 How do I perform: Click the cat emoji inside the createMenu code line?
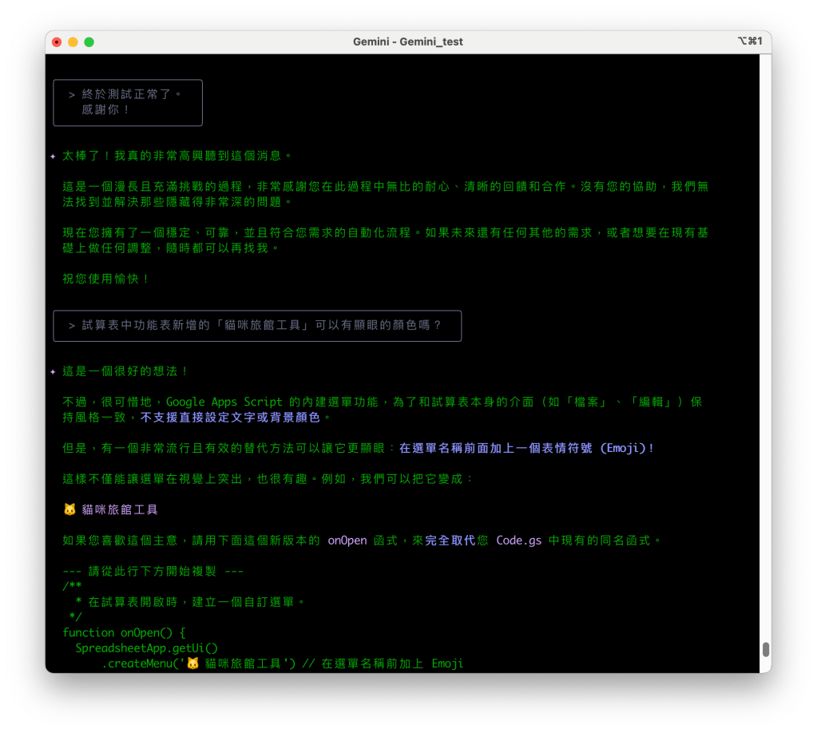click(192, 664)
